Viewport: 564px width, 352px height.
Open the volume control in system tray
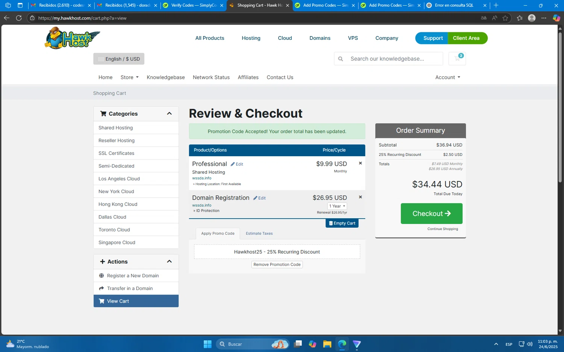[530, 344]
